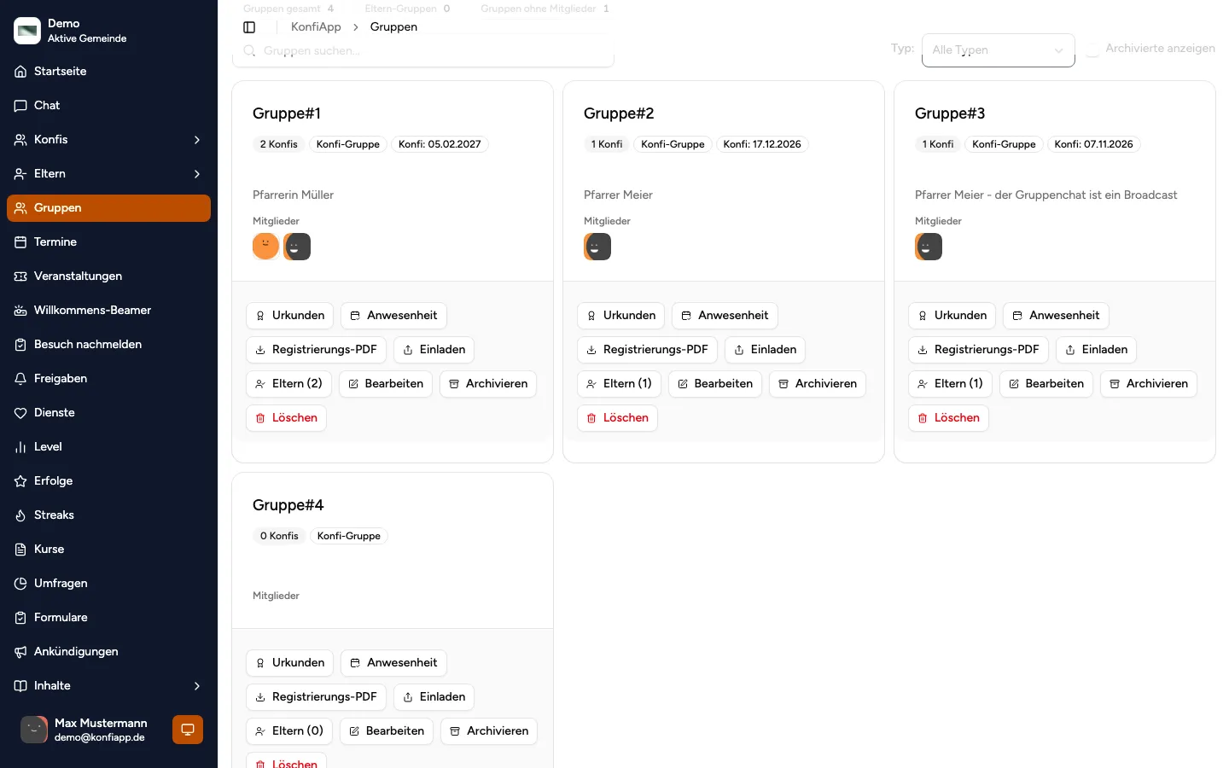Click the Gruppen suchen search field
Image resolution: width=1229 pixels, height=768 pixels.
(423, 51)
